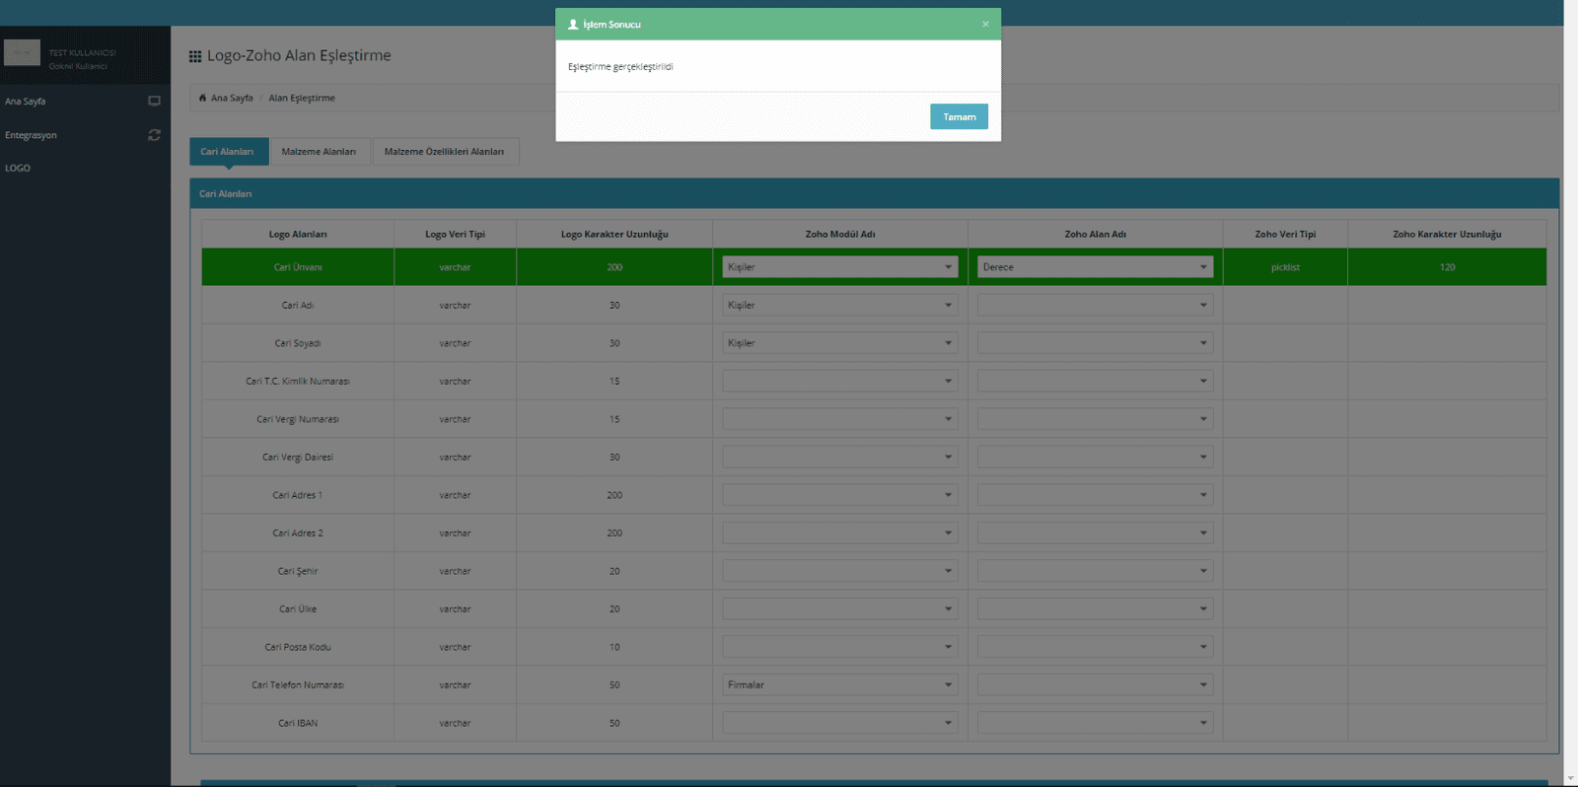This screenshot has width=1578, height=787.
Task: Open Zoho Modül dropdown for Cari IBAN
Action: [x=839, y=723]
